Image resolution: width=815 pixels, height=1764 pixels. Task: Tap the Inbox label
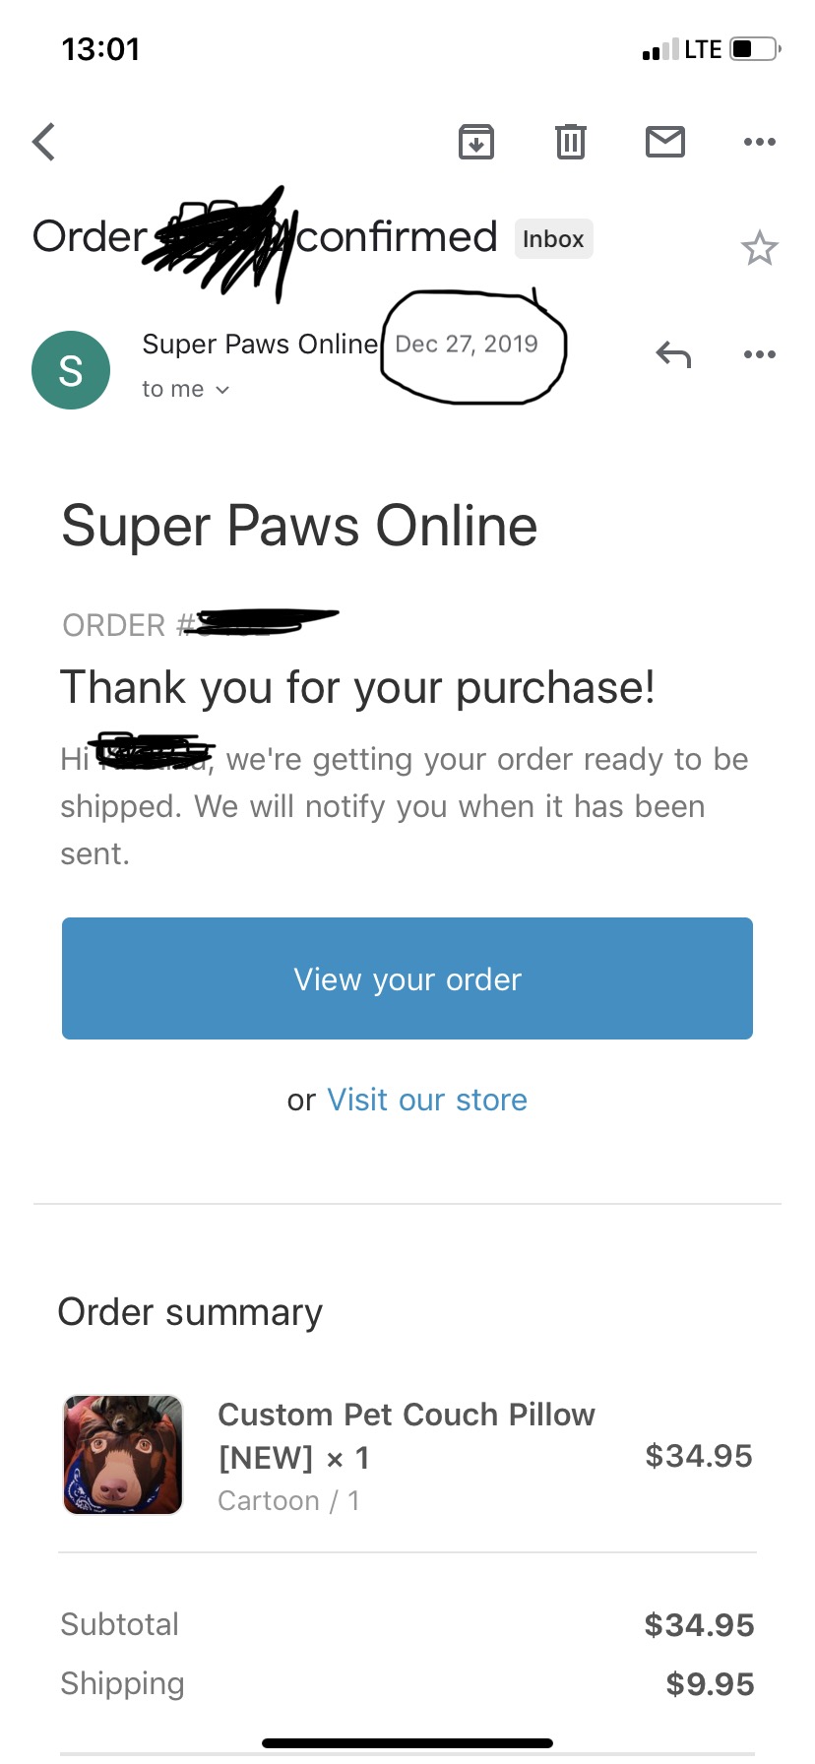coord(553,239)
